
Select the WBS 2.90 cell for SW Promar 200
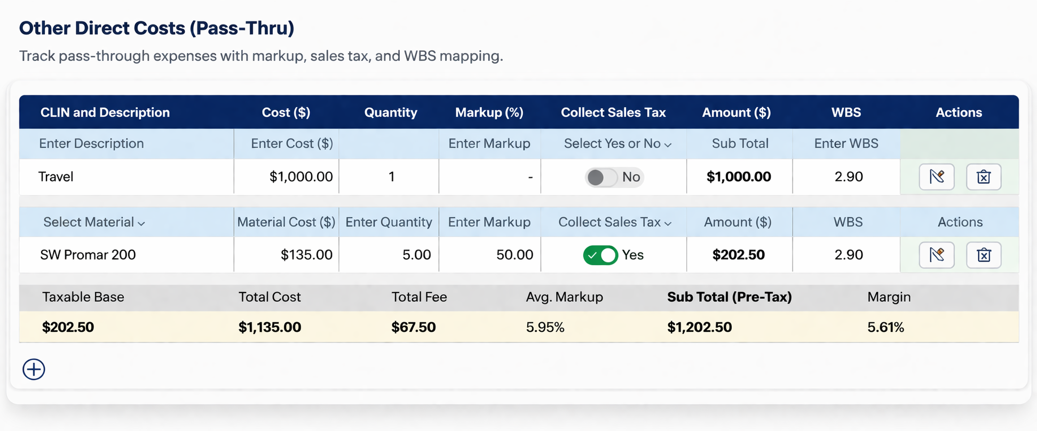pos(846,255)
